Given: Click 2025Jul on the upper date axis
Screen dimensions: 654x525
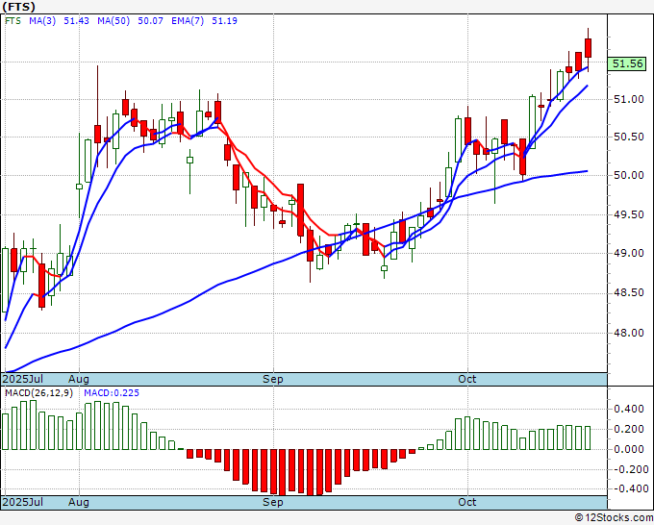Looking at the screenshot, I should (x=23, y=379).
